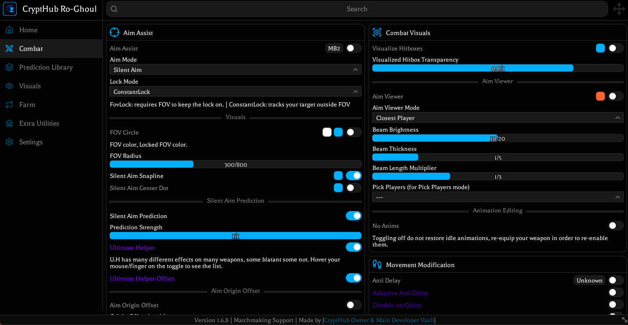Click the CryptHub logo icon
The height and width of the screenshot is (325, 628).
(x=10, y=9)
